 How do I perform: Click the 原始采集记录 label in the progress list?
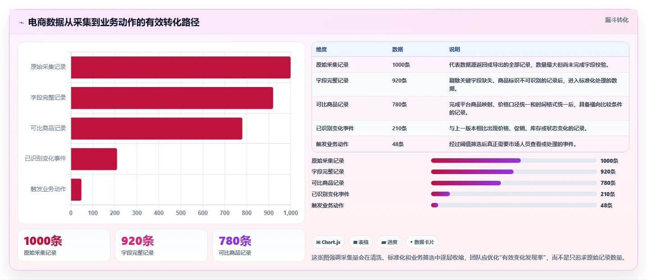click(x=328, y=161)
